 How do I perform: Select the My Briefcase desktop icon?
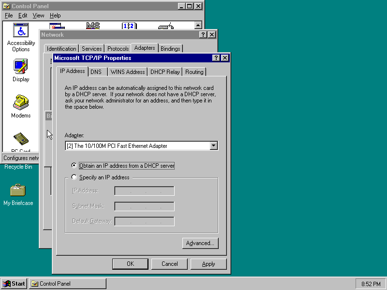pyautogui.click(x=18, y=190)
